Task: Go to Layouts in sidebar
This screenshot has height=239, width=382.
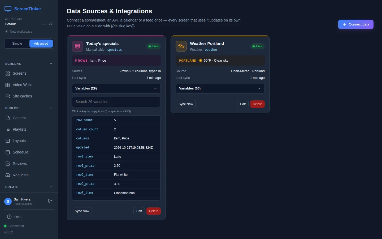Action: (29, 141)
